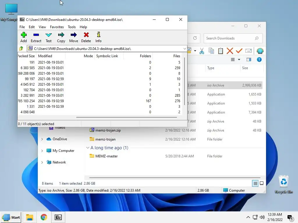Sort by Size column in Explorer
298x223 pixels.
tap(252, 68)
